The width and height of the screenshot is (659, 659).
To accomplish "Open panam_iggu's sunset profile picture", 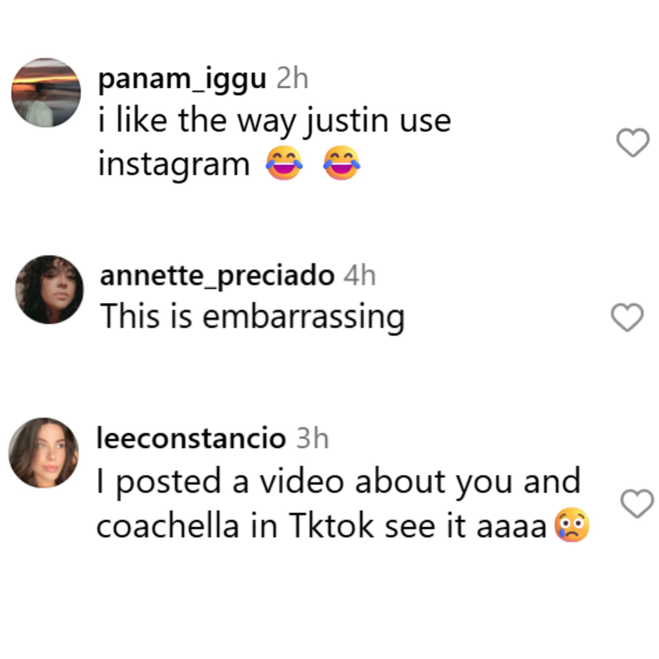I will tap(46, 93).
